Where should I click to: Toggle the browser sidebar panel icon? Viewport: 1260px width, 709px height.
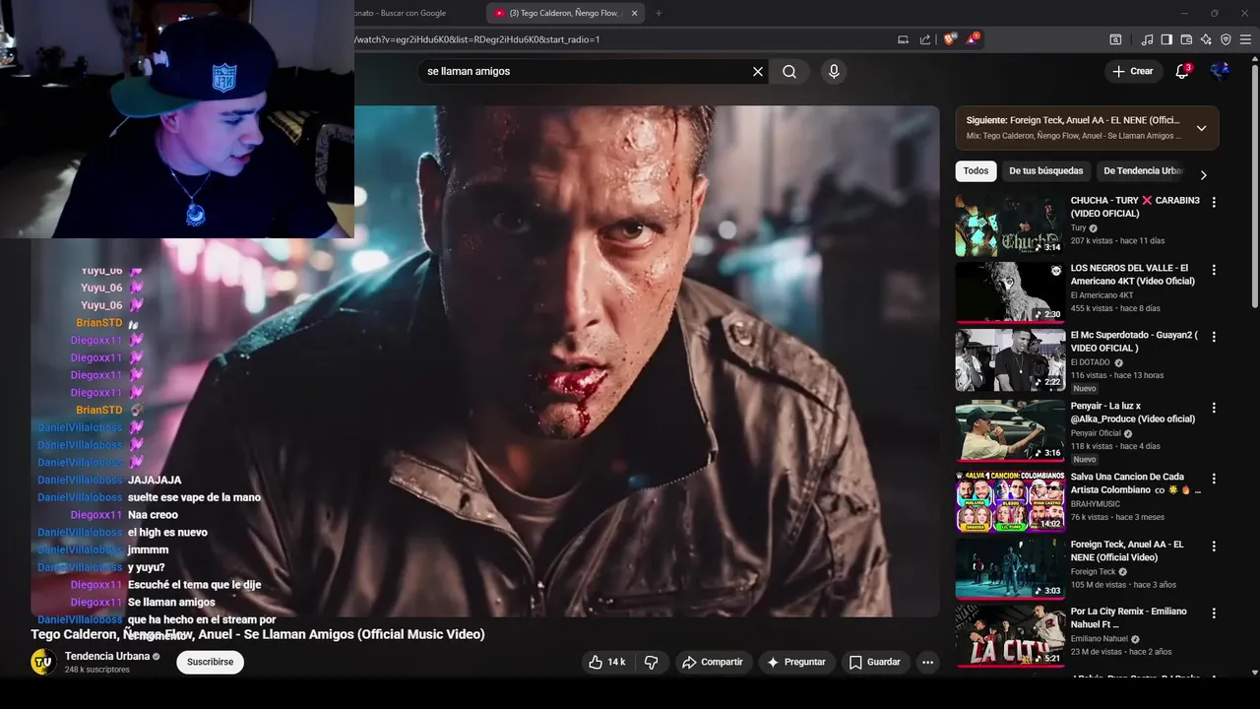point(1166,39)
